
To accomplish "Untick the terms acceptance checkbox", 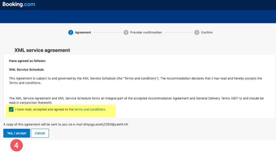I will tap(11, 109).
